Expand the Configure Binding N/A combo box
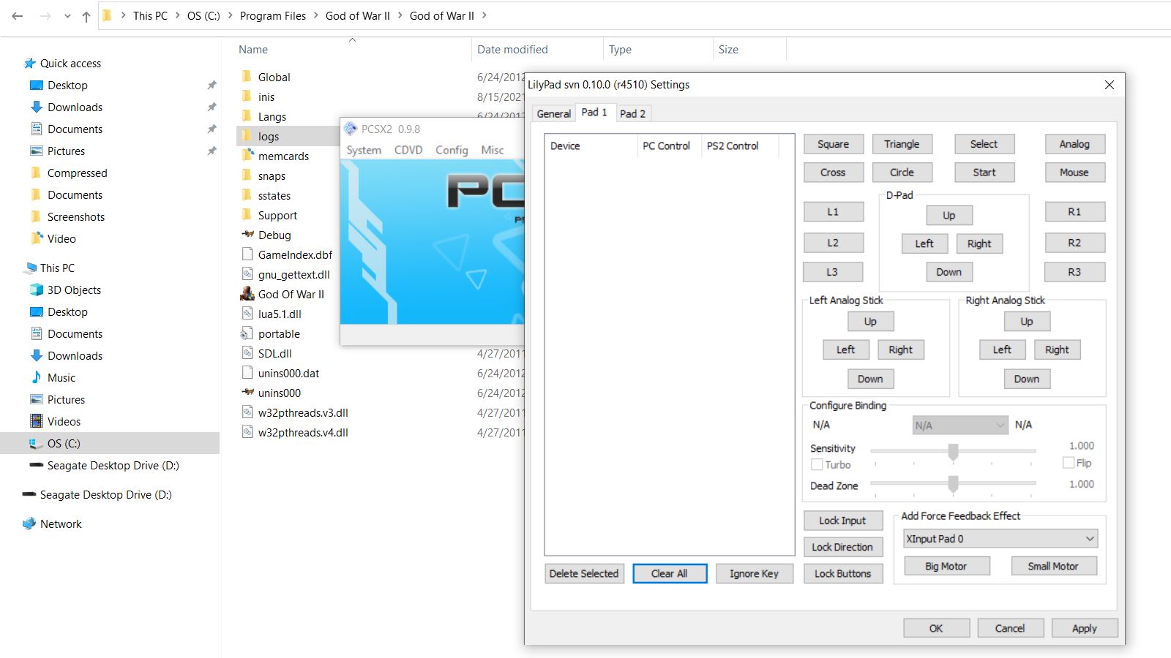Screen dimensions: 1171x658 tap(960, 426)
